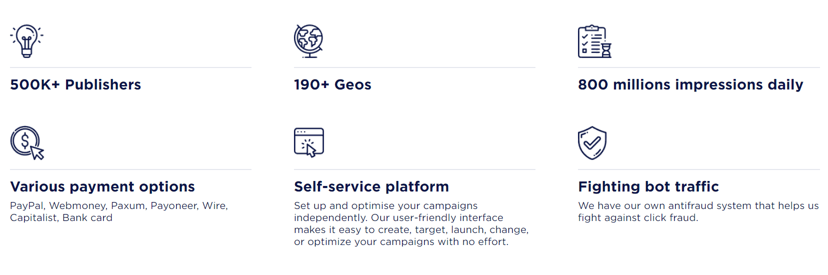Screen dimensions: 828x275
Task: Click the lightbulb icon above Publishers
Action: coord(27,41)
